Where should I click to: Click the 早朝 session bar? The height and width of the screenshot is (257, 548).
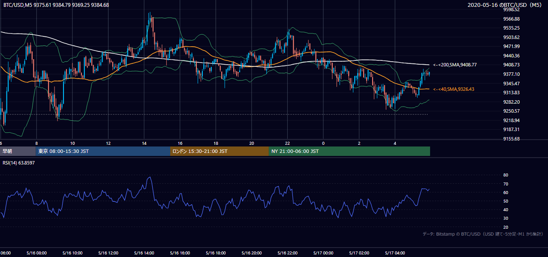click(18, 151)
